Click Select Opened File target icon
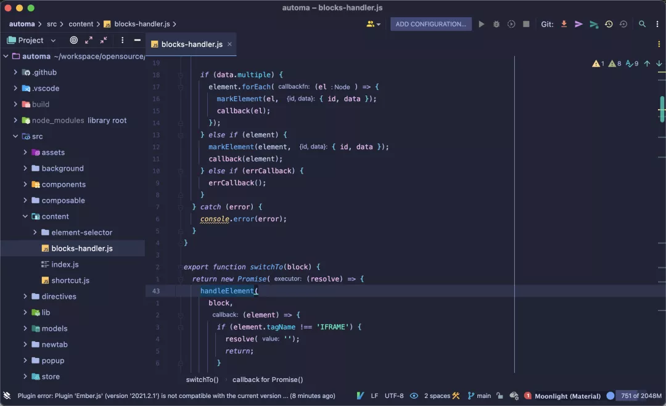666x406 pixels. point(74,40)
